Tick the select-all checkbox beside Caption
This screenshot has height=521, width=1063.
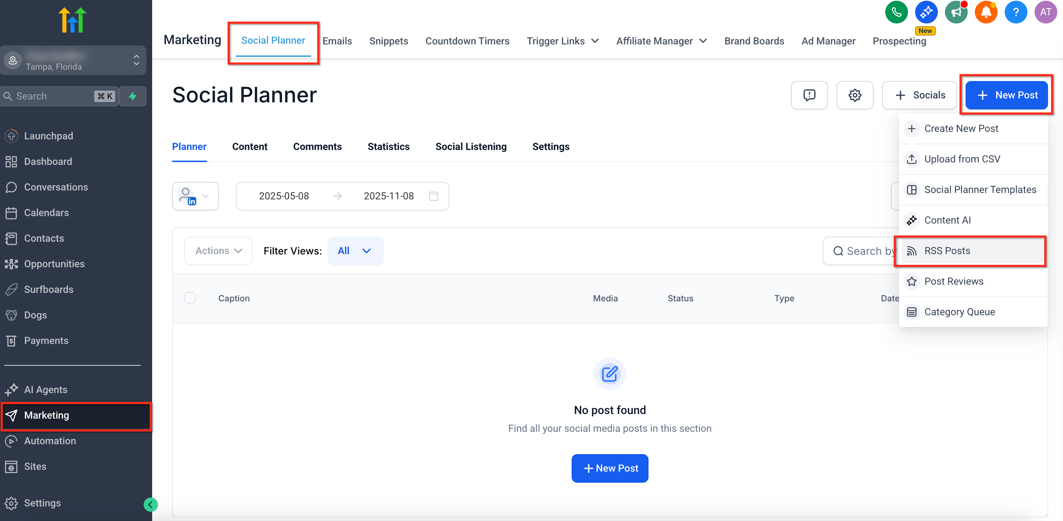click(190, 298)
